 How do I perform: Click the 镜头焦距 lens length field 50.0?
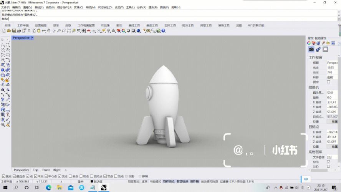(332, 93)
